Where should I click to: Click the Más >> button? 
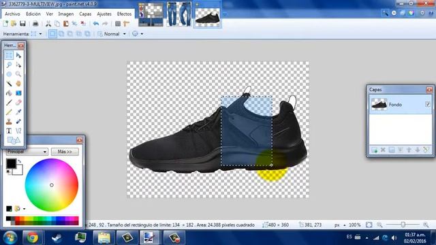65,152
